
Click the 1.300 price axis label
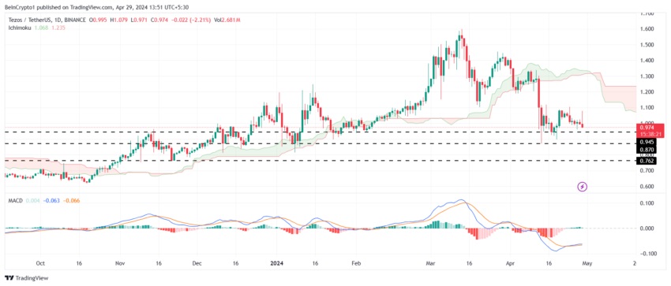(x=647, y=76)
